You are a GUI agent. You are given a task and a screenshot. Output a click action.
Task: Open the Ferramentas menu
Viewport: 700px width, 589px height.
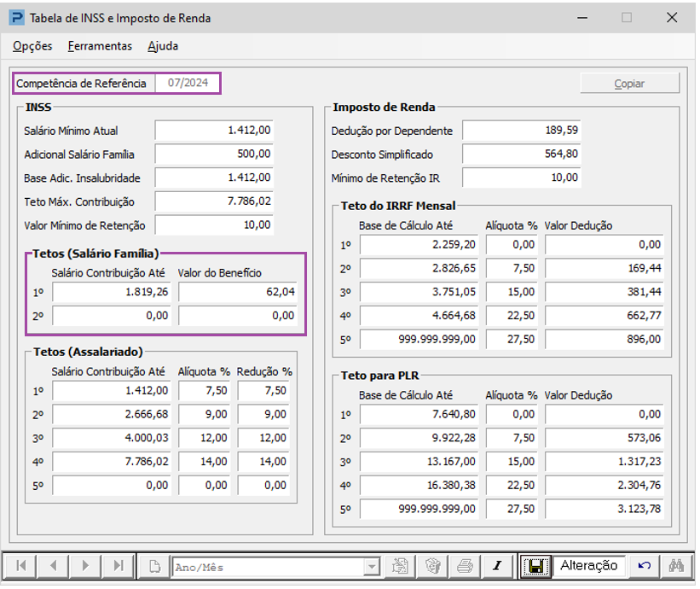(x=100, y=46)
